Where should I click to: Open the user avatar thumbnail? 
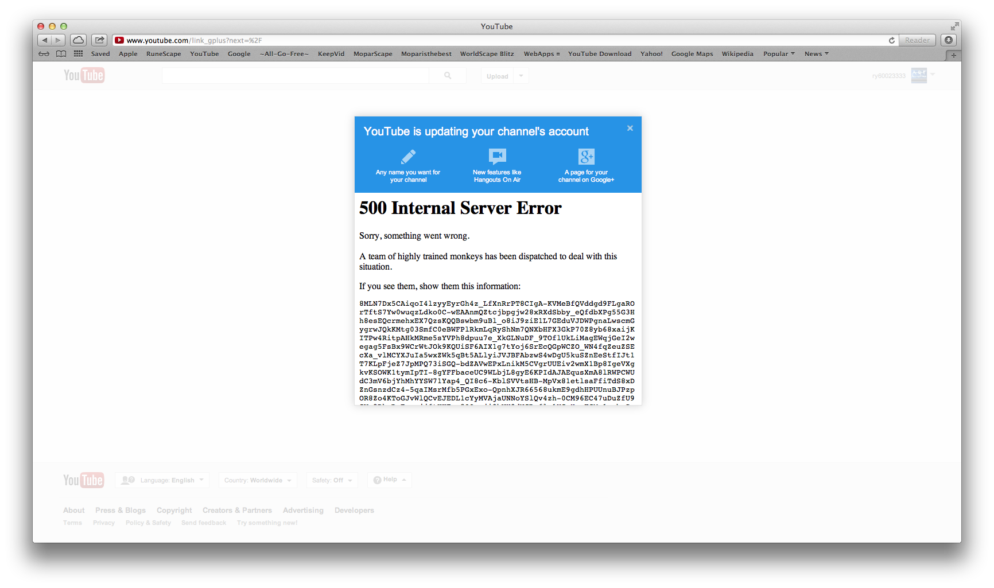[x=919, y=76]
